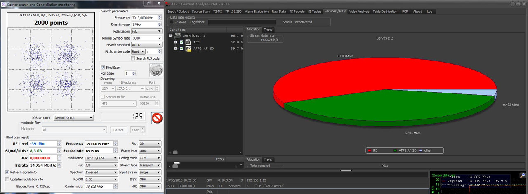Open the Spectrum Inverted dropdown
Image resolution: width=528 pixels, height=194 pixels.
tap(100, 172)
